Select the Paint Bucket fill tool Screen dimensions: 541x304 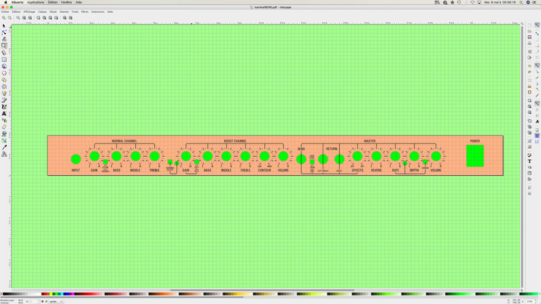coord(4,134)
